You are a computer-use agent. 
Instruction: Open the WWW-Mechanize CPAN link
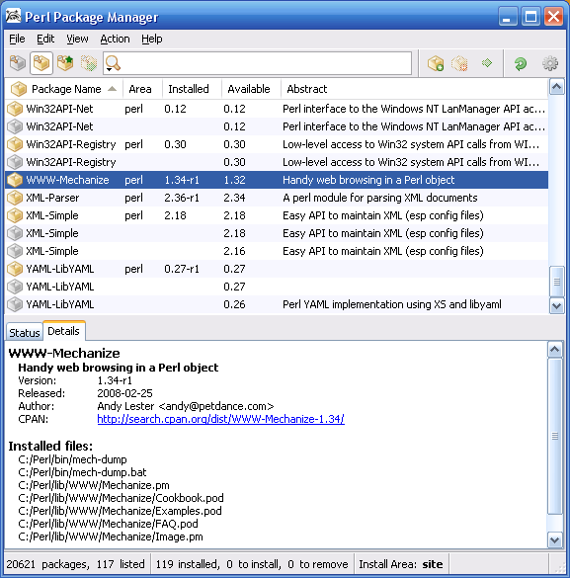pos(220,419)
